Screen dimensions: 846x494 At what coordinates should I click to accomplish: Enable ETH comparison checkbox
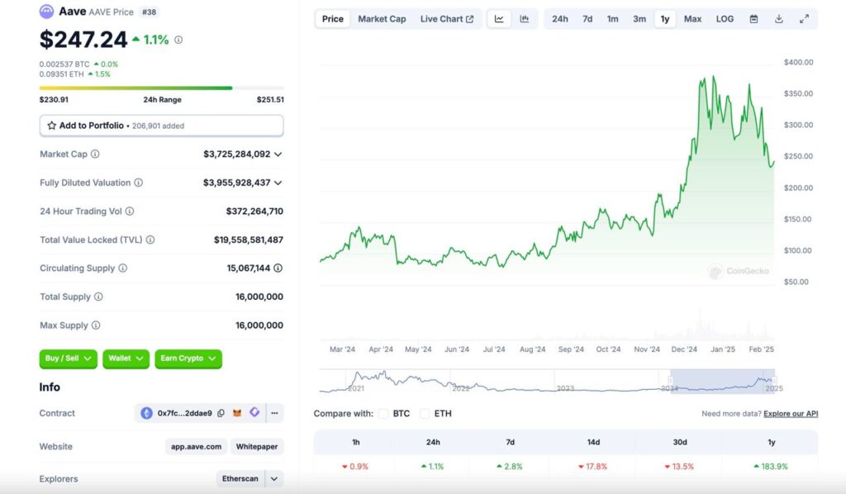coord(425,414)
